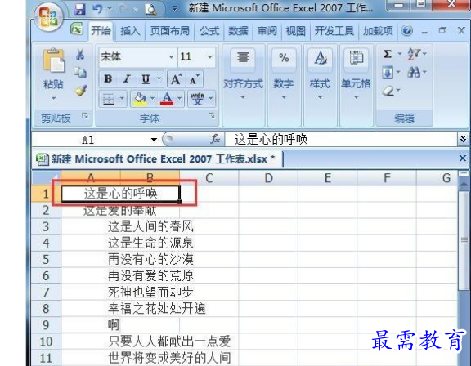
Task: Open Sort and Filter icon
Action: coord(414,54)
